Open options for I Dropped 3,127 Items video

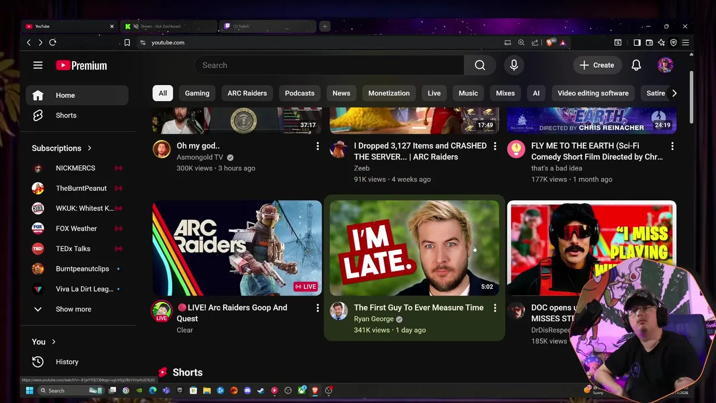[x=495, y=146]
